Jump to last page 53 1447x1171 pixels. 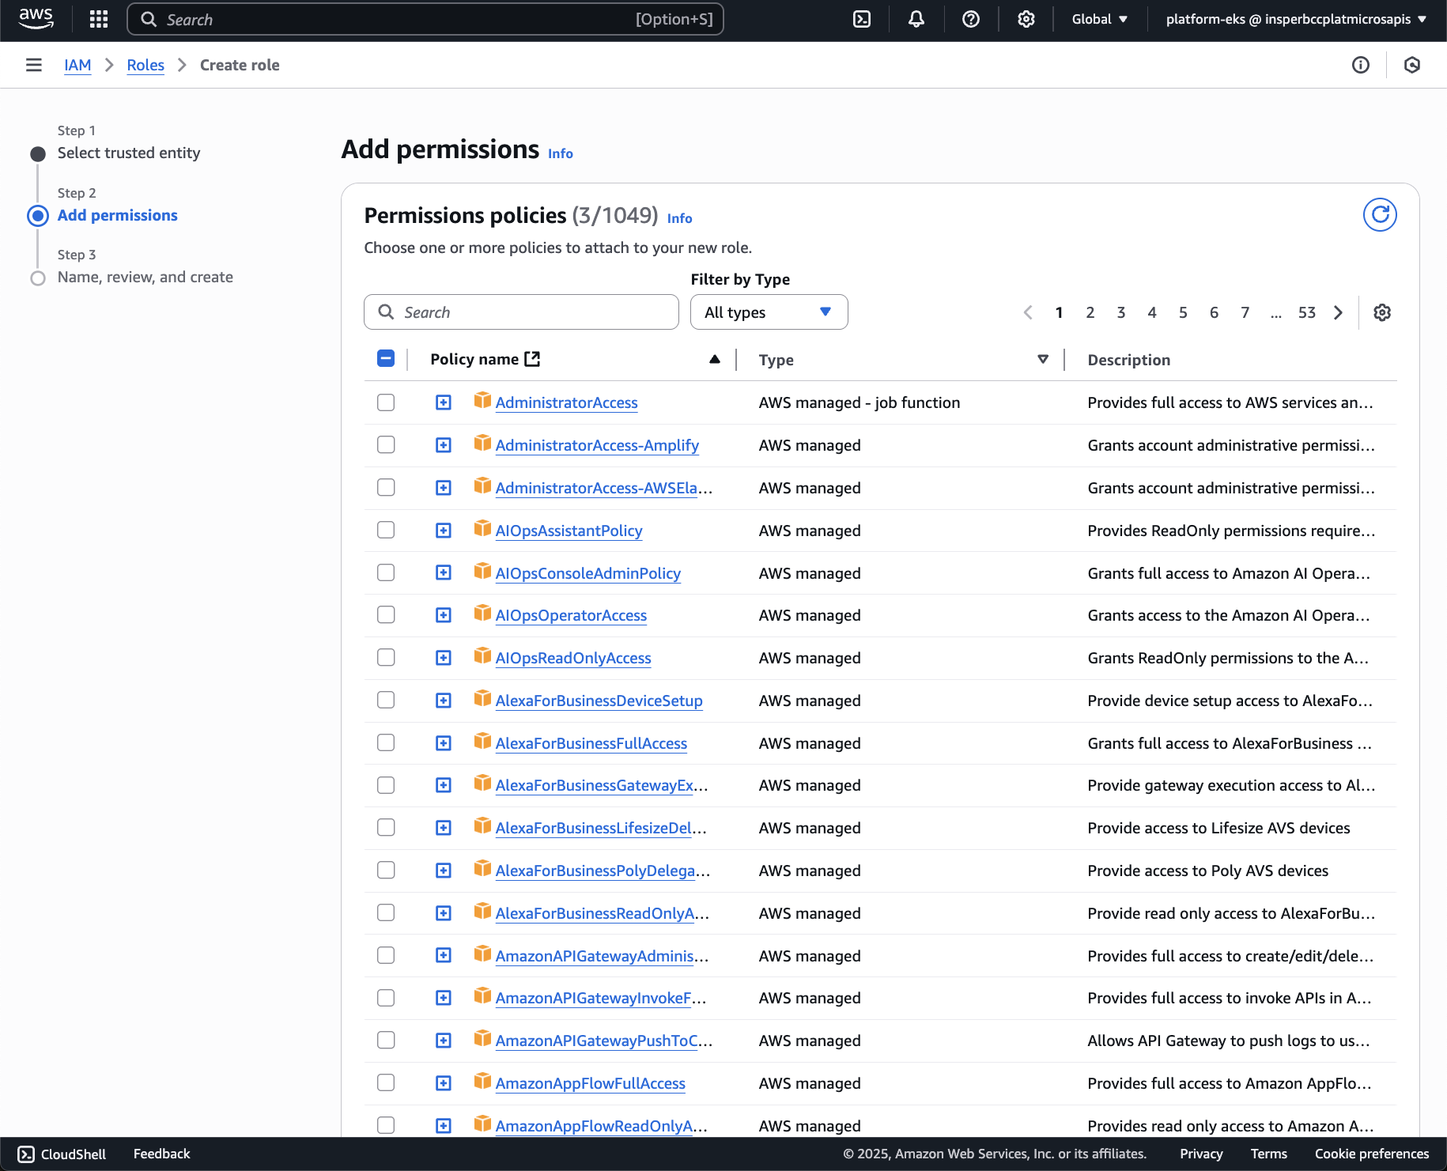1307,312
